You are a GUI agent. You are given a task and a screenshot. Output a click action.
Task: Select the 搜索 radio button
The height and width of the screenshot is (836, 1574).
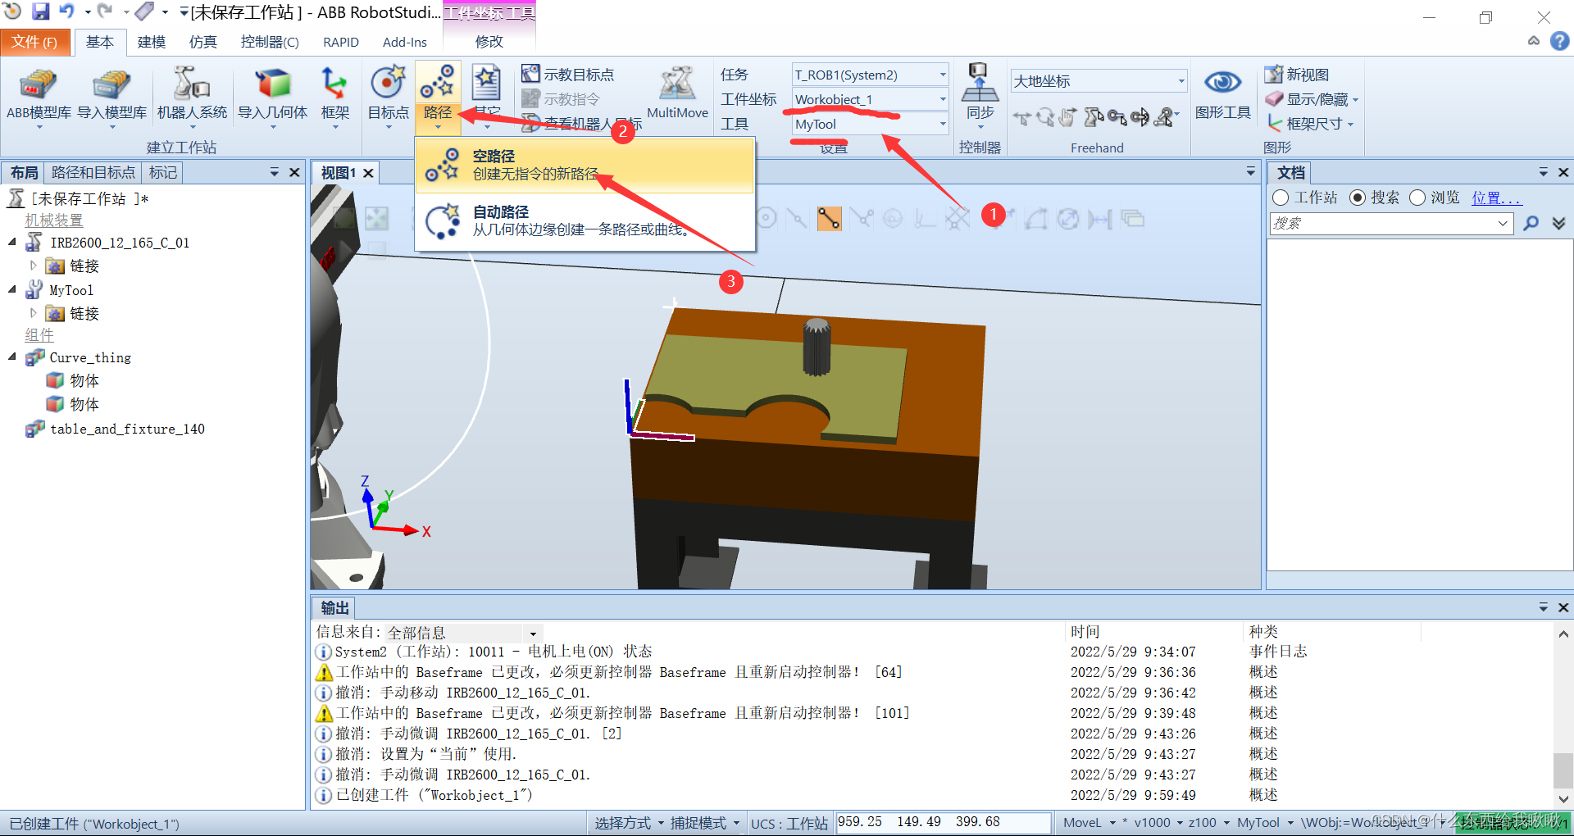1358,198
